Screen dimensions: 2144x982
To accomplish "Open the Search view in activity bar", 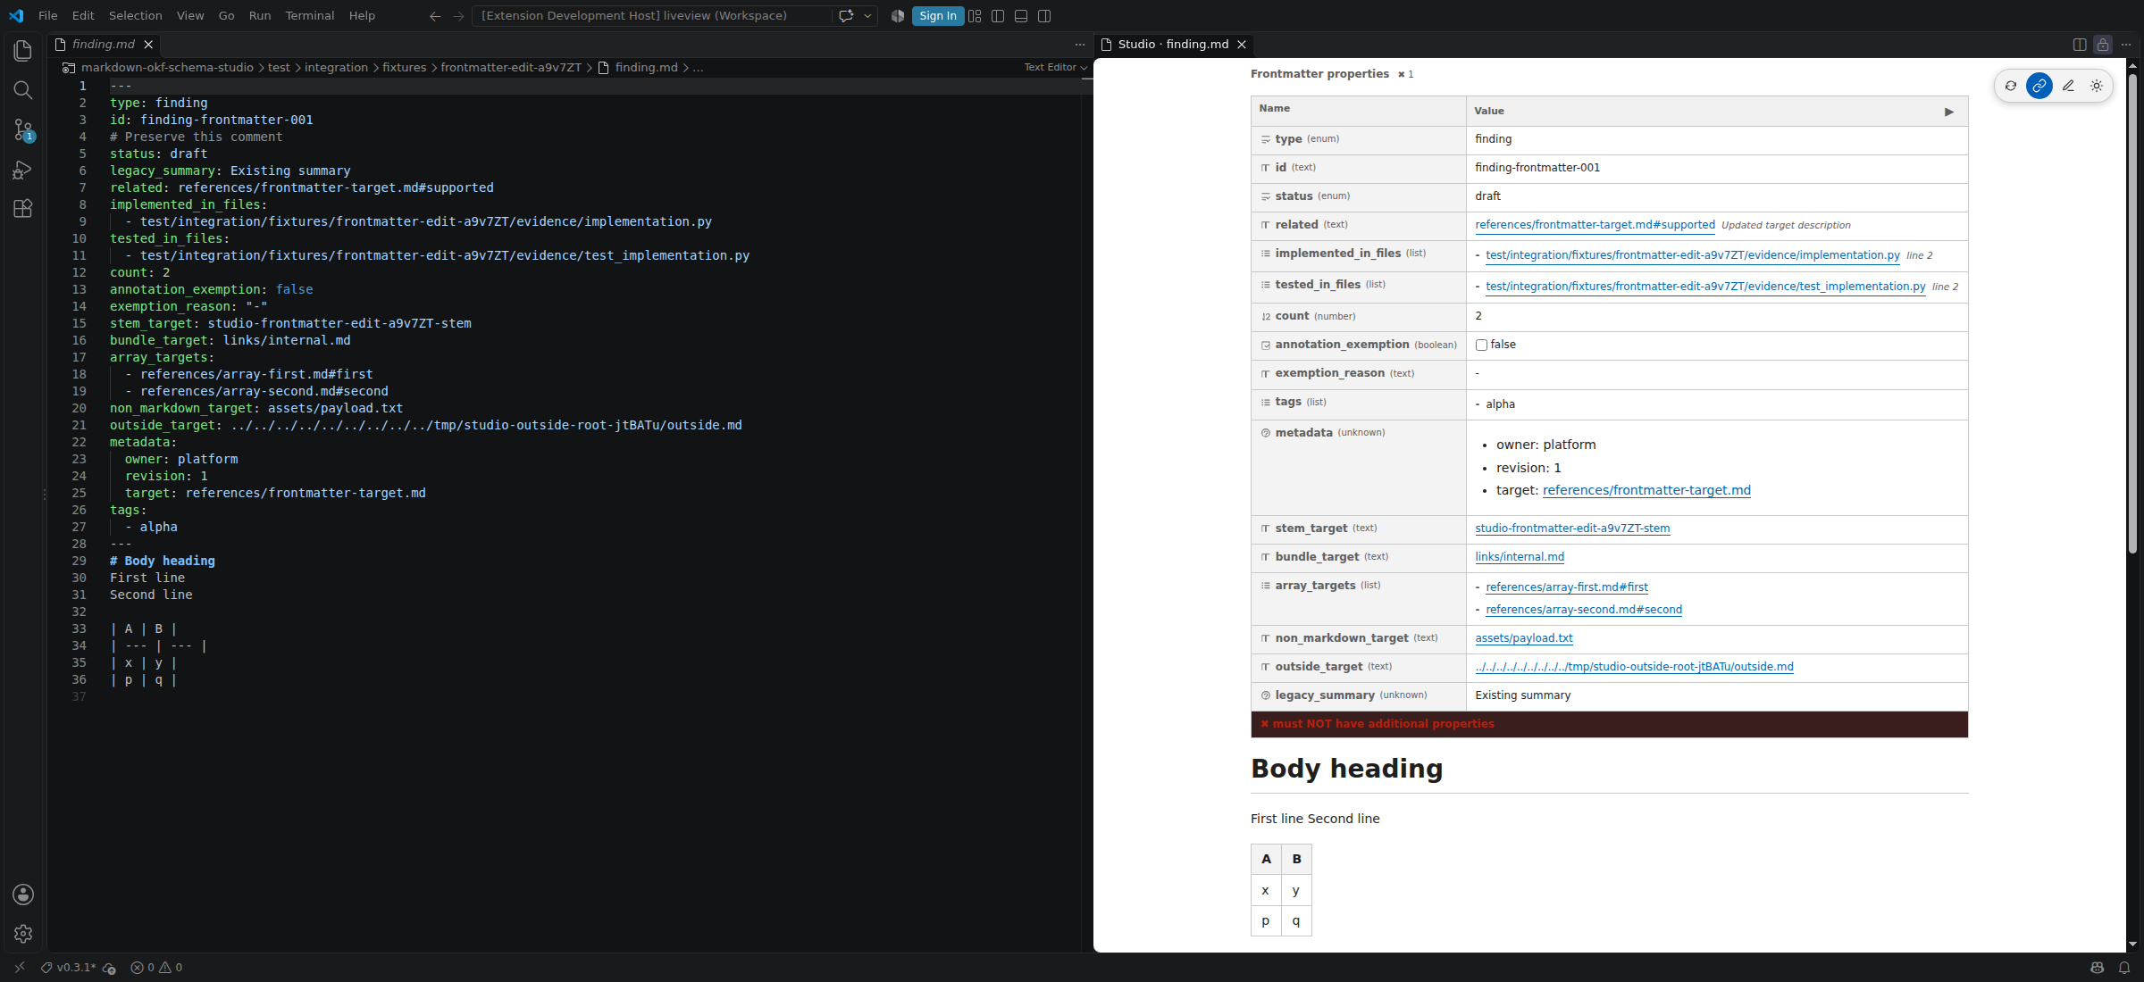I will coord(23,90).
